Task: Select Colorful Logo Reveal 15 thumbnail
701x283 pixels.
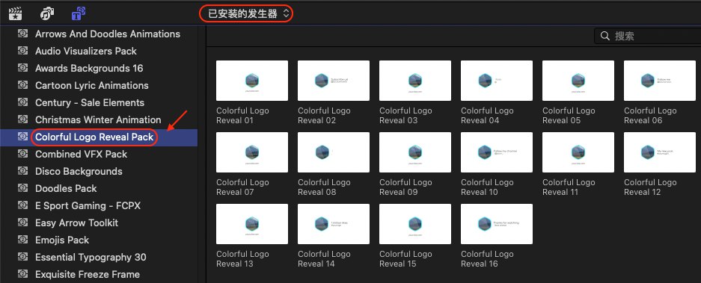Action: tap(415, 224)
